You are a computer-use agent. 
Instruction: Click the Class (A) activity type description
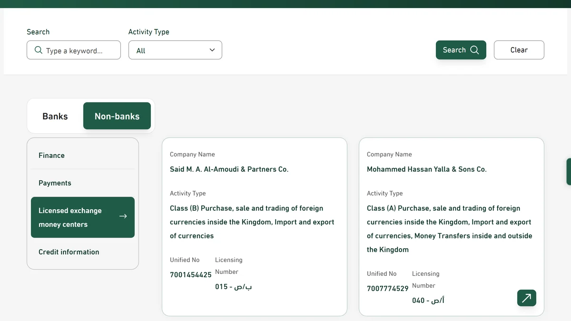point(450,229)
